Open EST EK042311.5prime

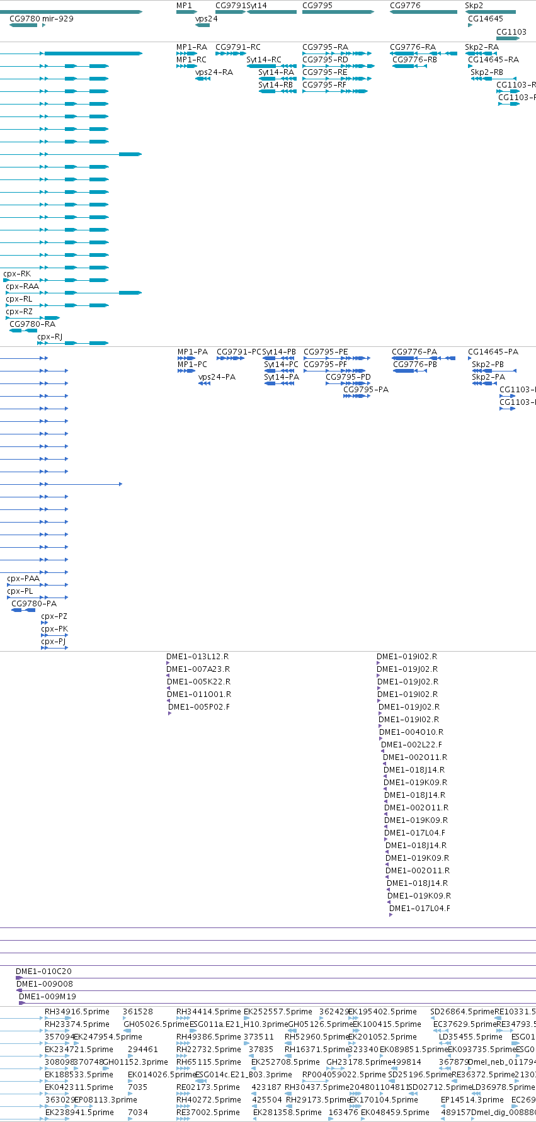(x=79, y=1087)
